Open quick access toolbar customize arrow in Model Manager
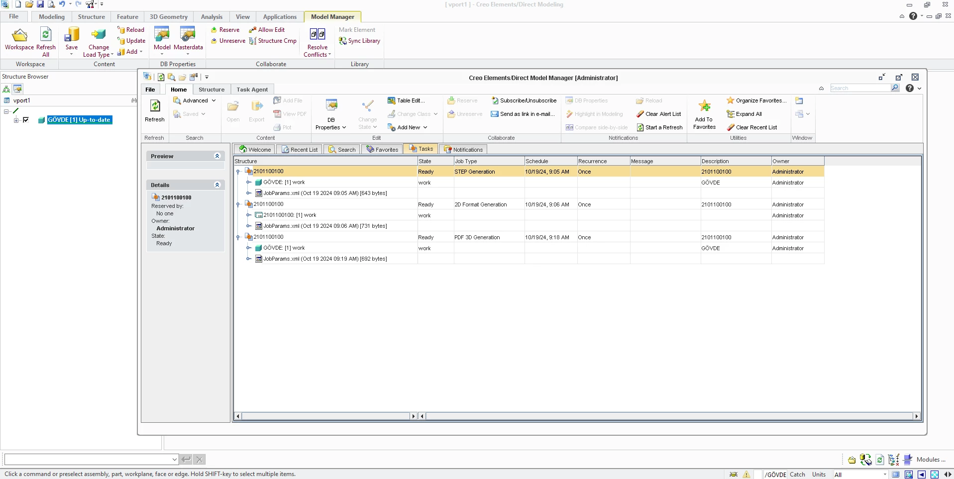The height and width of the screenshot is (479, 954). click(x=207, y=77)
